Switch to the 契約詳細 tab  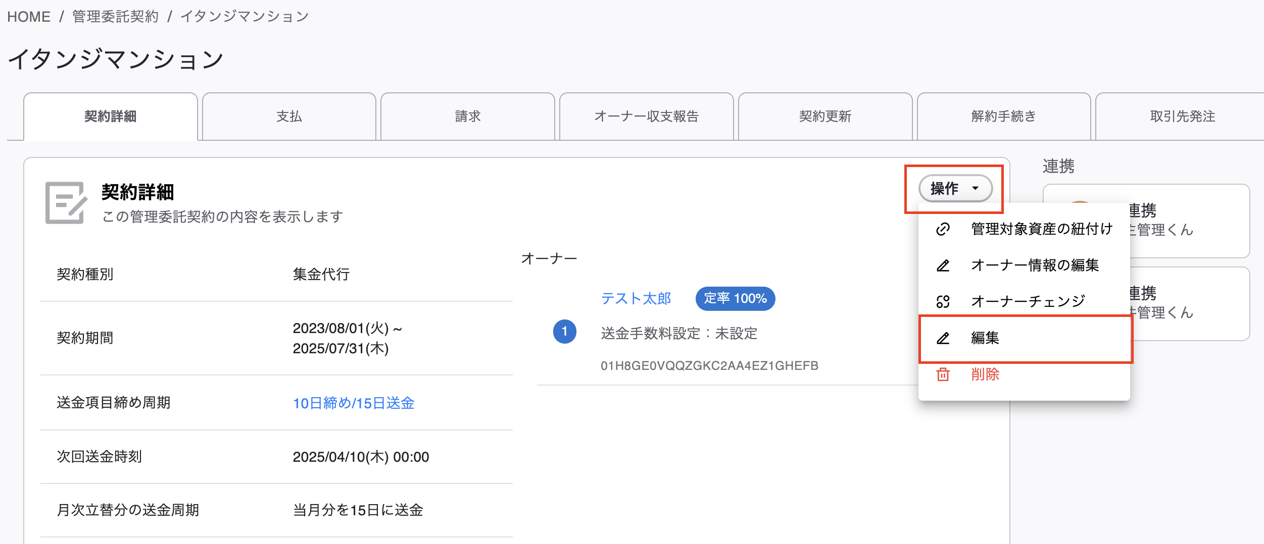coord(111,116)
